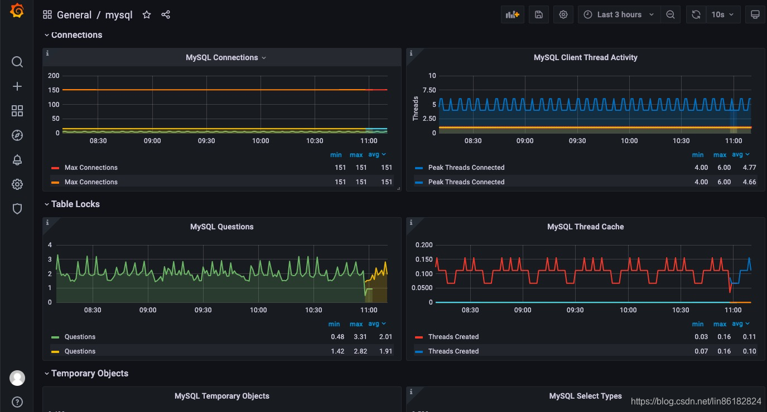
Task: Open the Dashboards grid icon in sidebar
Action: [x=17, y=111]
